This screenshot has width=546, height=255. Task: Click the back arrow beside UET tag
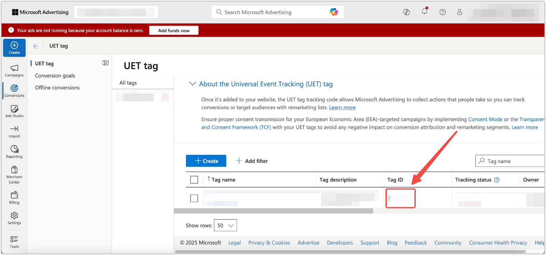coord(36,46)
